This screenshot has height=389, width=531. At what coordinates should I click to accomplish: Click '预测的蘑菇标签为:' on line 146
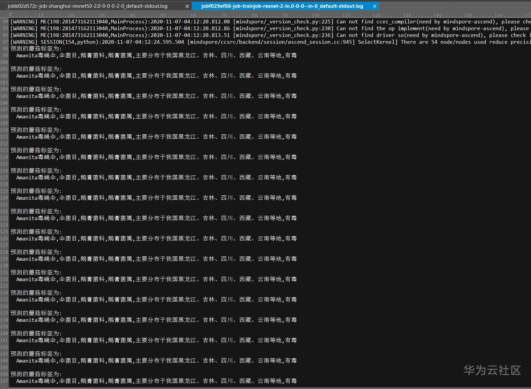[x=36, y=374]
